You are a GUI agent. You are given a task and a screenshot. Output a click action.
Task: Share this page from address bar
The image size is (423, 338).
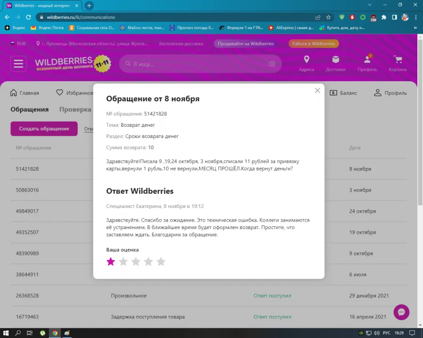pyautogui.click(x=318, y=17)
